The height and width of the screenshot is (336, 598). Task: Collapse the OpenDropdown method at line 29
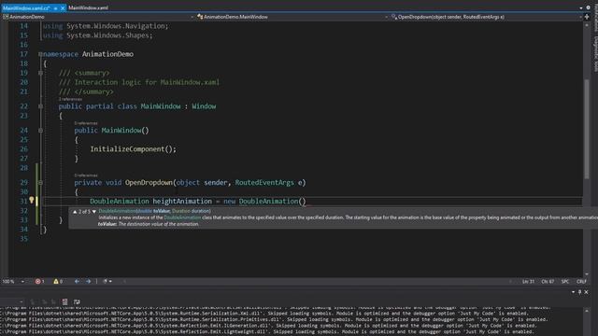(x=40, y=183)
